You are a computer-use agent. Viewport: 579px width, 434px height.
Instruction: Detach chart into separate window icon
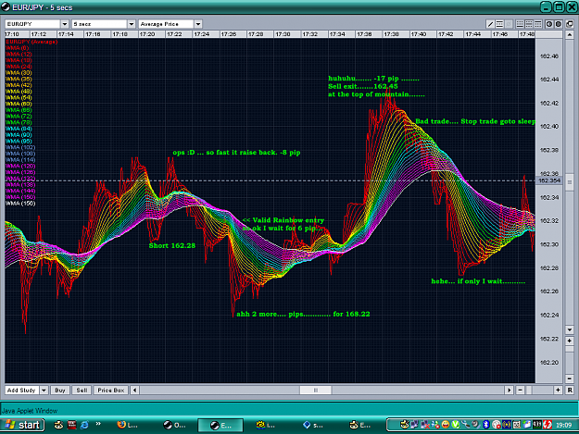(x=570, y=24)
